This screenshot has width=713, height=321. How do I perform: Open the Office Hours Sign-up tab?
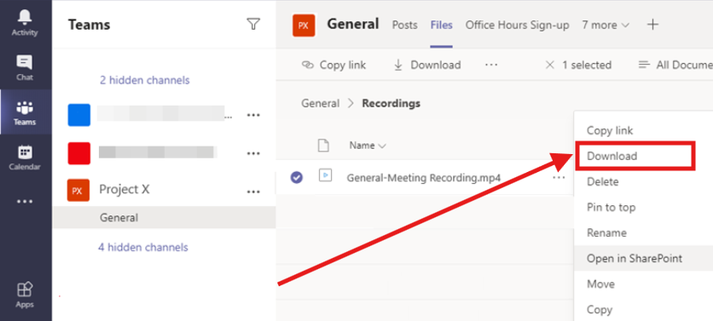[x=517, y=25]
